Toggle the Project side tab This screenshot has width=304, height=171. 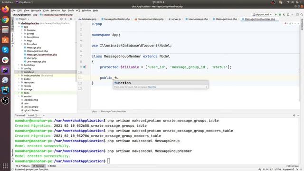click(x=13, y=24)
